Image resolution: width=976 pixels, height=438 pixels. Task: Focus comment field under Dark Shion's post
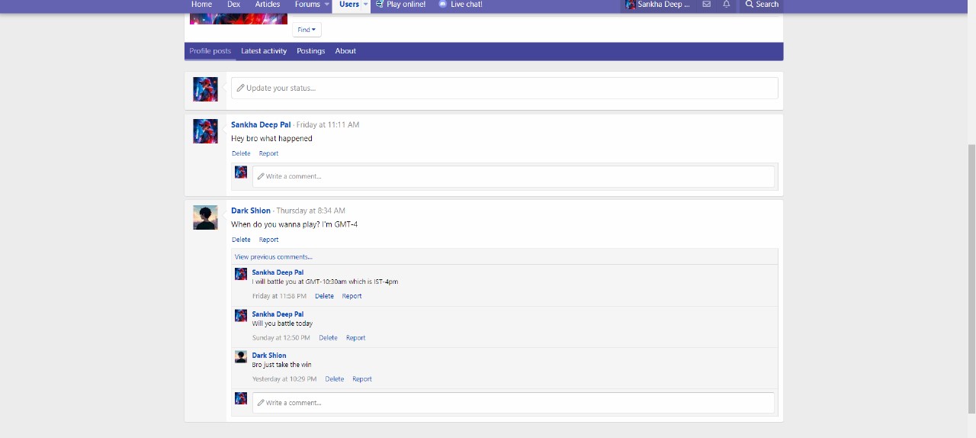coord(513,403)
